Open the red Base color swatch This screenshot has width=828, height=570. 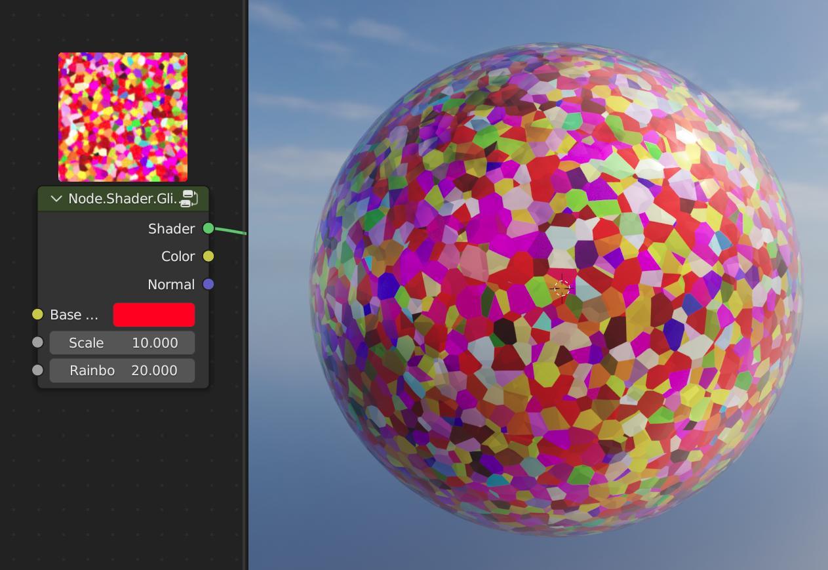pyautogui.click(x=154, y=315)
